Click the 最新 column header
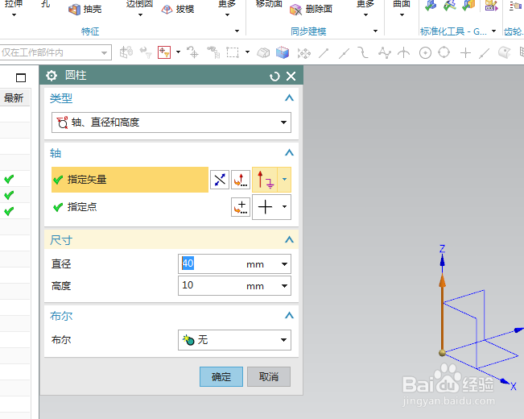 14,98
